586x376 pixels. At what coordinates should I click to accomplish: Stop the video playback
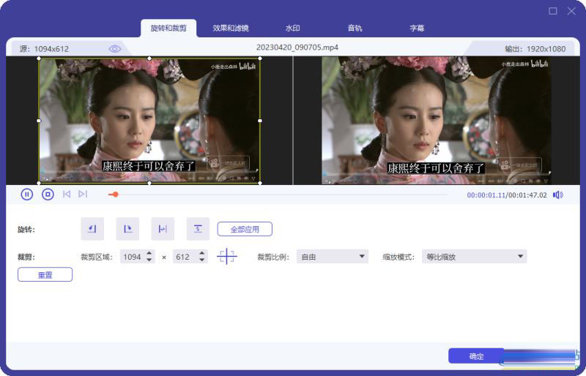[x=48, y=194]
